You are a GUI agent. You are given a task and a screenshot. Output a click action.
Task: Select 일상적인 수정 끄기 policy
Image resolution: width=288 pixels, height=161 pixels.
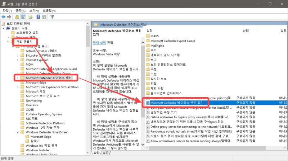pyautogui.click(x=163, y=112)
